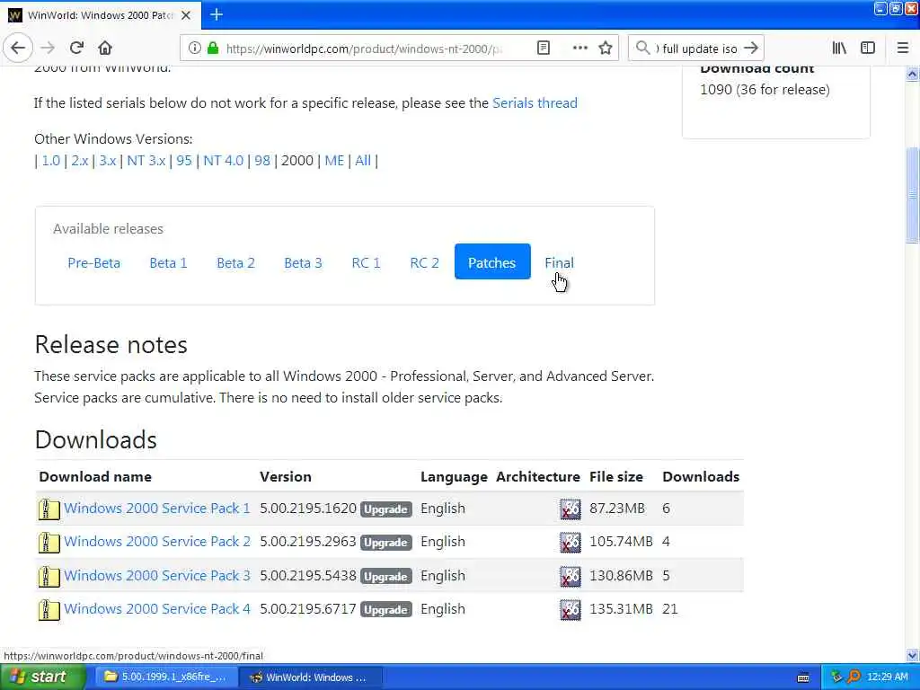Reload the current page

76,49
